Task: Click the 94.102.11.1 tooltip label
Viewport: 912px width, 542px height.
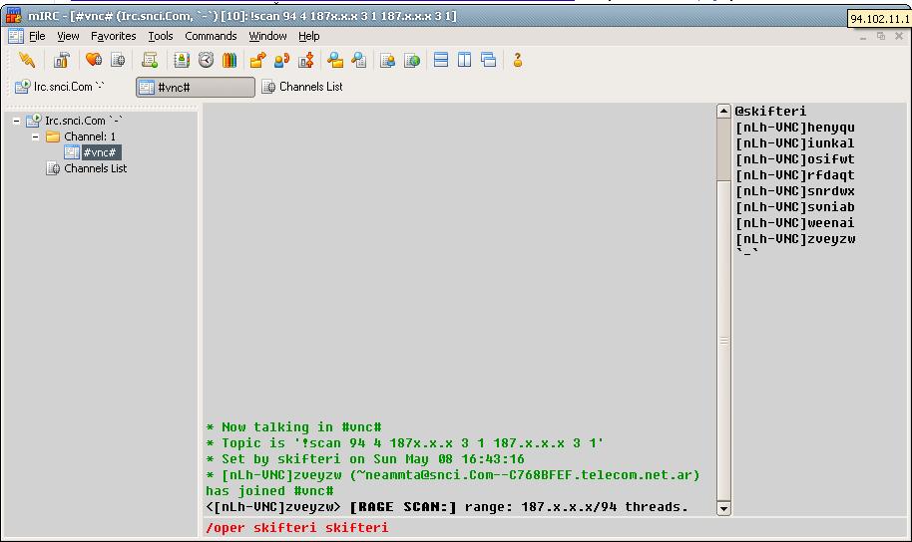Action: (879, 19)
